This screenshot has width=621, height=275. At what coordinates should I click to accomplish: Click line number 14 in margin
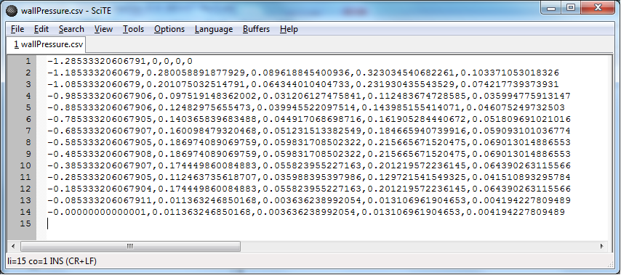tap(25, 212)
